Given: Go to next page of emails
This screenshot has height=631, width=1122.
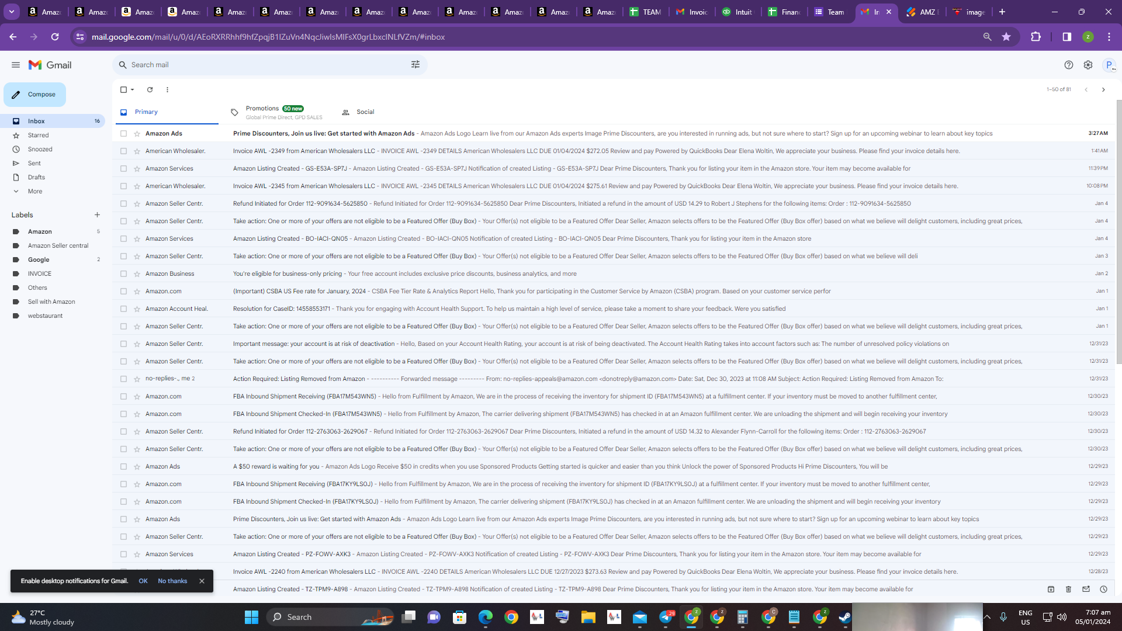Looking at the screenshot, I should point(1103,89).
